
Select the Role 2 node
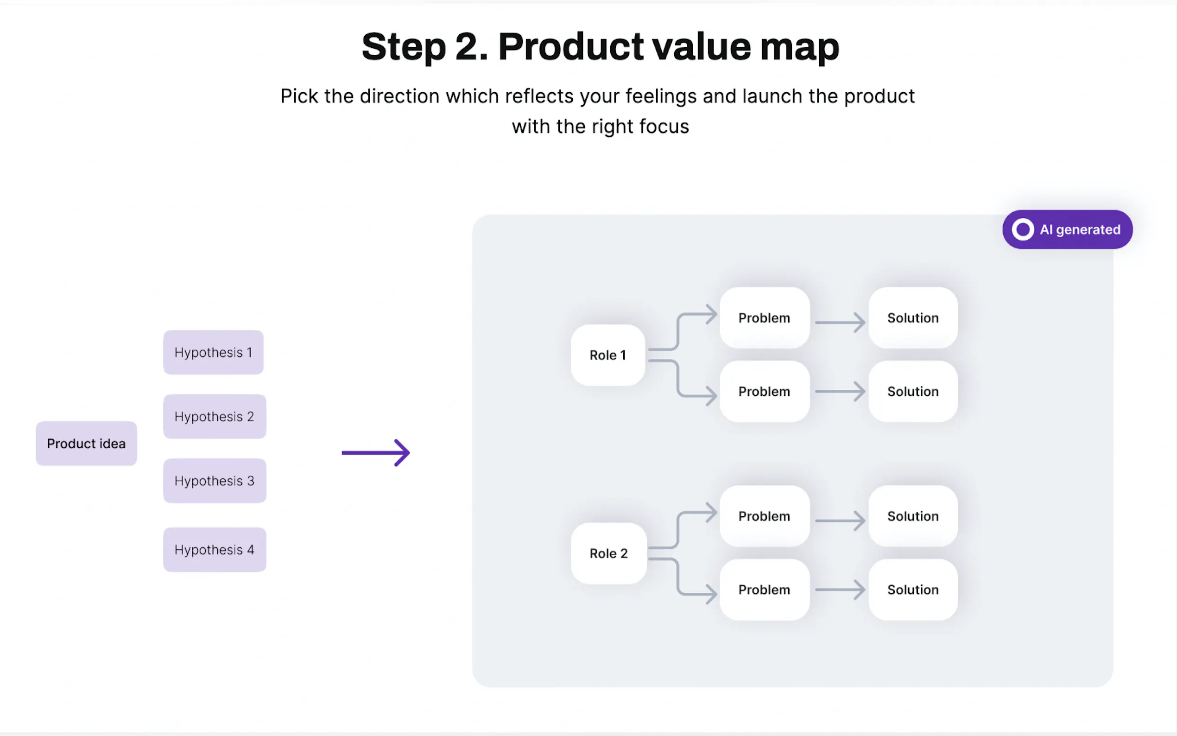pyautogui.click(x=609, y=553)
